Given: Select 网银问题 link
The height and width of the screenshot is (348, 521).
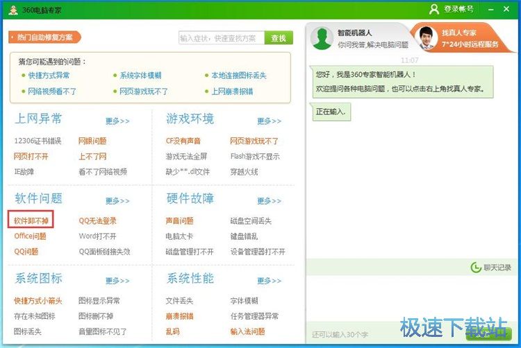Looking at the screenshot, I should 92,141.
